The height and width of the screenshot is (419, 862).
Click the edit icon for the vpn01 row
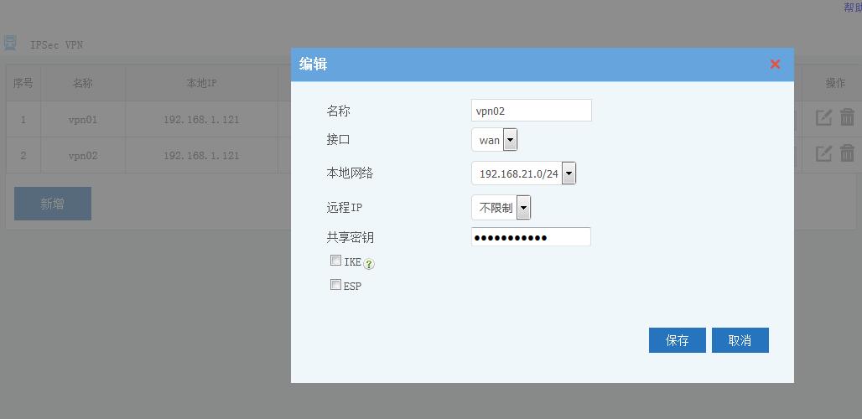click(x=823, y=118)
